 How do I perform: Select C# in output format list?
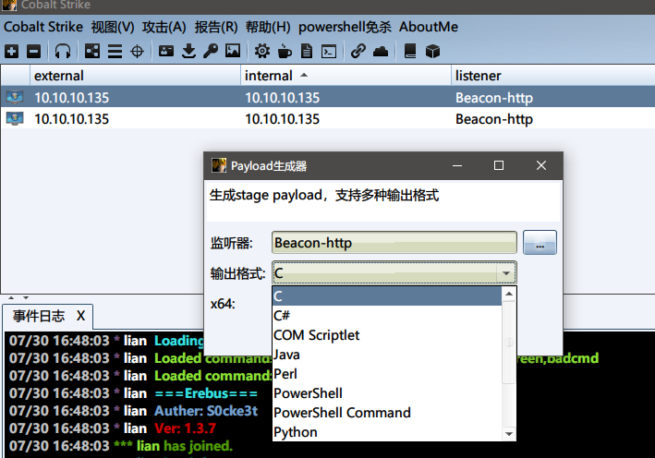coord(387,316)
